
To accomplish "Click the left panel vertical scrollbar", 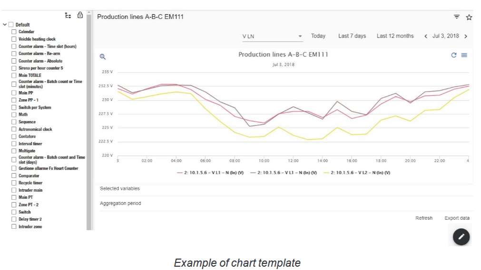I will coord(89,121).
